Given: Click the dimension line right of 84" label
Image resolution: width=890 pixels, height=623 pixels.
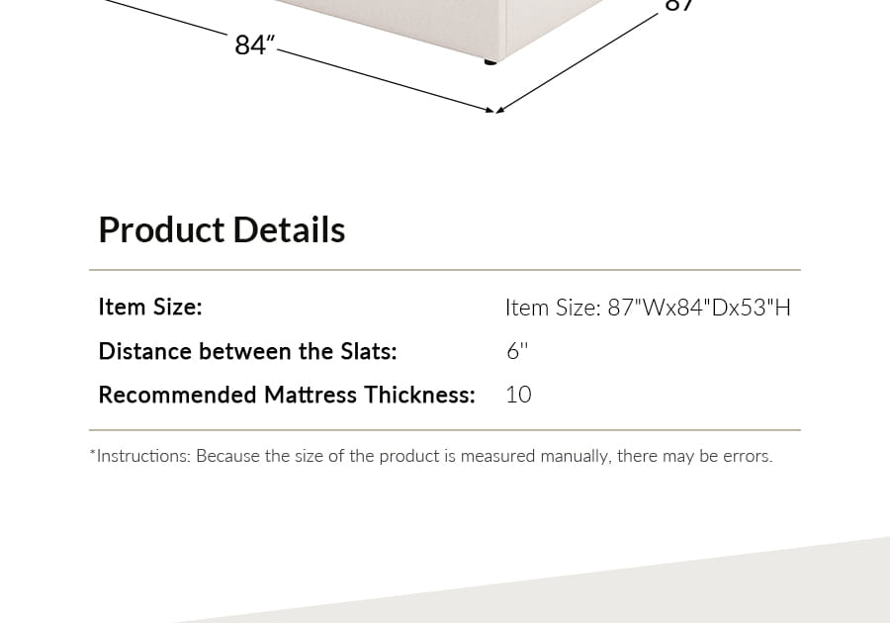Looking at the screenshot, I should [x=386, y=79].
